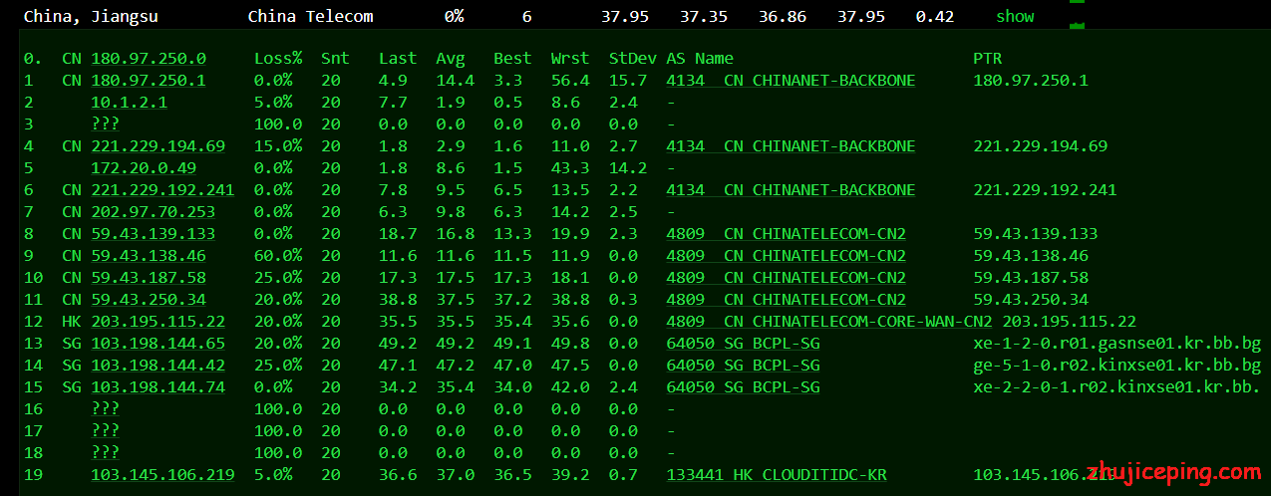Open the 4809 CN CHINATELECOM-CN2 link in hop 10
Screen dimensions: 1271x496
coord(786,278)
